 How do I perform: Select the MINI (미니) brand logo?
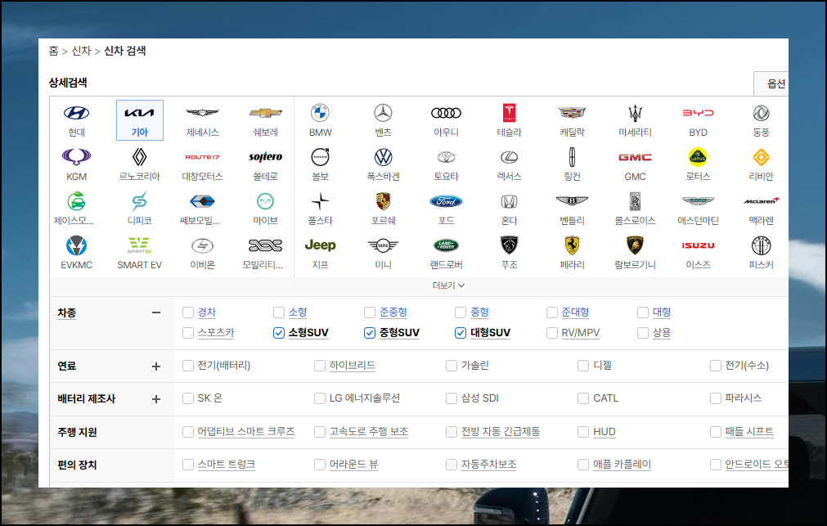pos(383,245)
